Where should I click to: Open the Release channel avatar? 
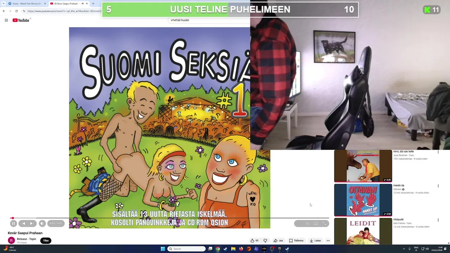pos(11,241)
